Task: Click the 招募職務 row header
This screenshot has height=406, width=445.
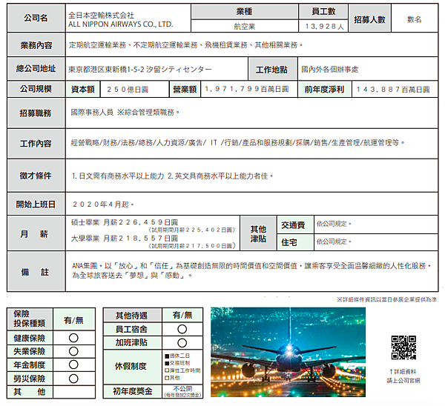Action: pyautogui.click(x=36, y=113)
